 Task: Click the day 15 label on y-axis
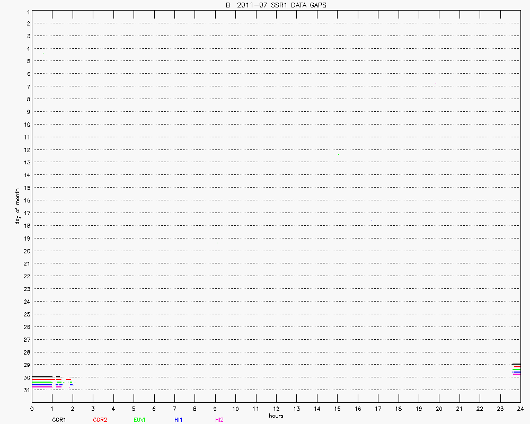coord(26,188)
